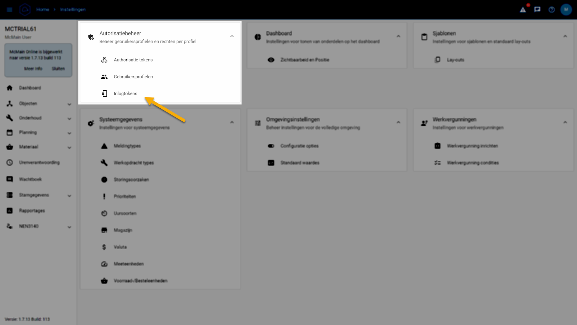
Task: Click the Gebruikersprofielen people icon
Action: click(104, 77)
